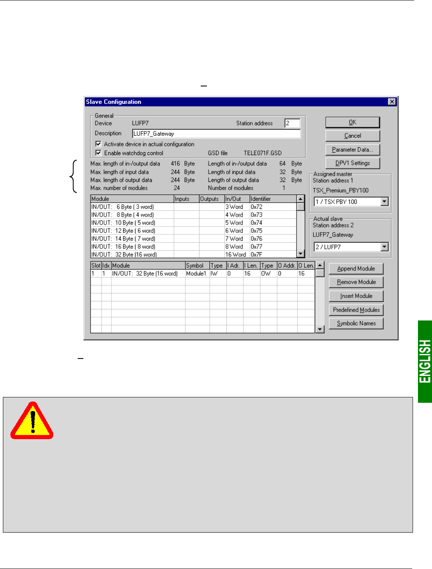
Task: Click the Cancel button
Action: pos(352,136)
